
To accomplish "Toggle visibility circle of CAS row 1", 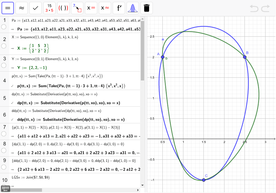I will 3,27.
